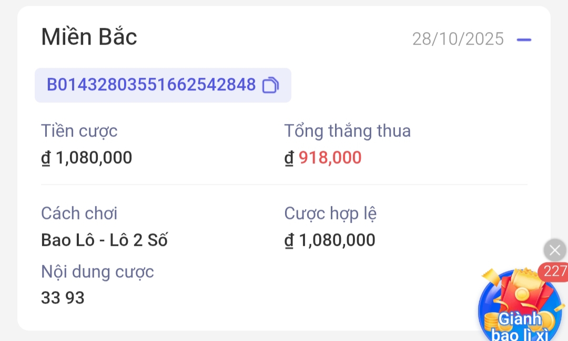Image resolution: width=568 pixels, height=341 pixels.
Task: Tap the 'Giành bao lì xì' label
Action: (519, 327)
